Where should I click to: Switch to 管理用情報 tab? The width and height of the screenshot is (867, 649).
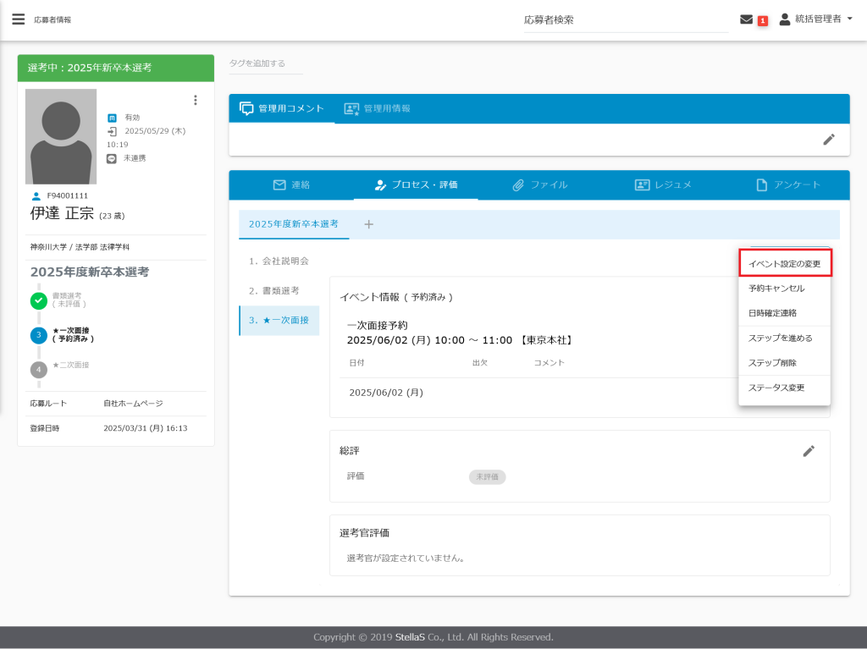click(378, 108)
